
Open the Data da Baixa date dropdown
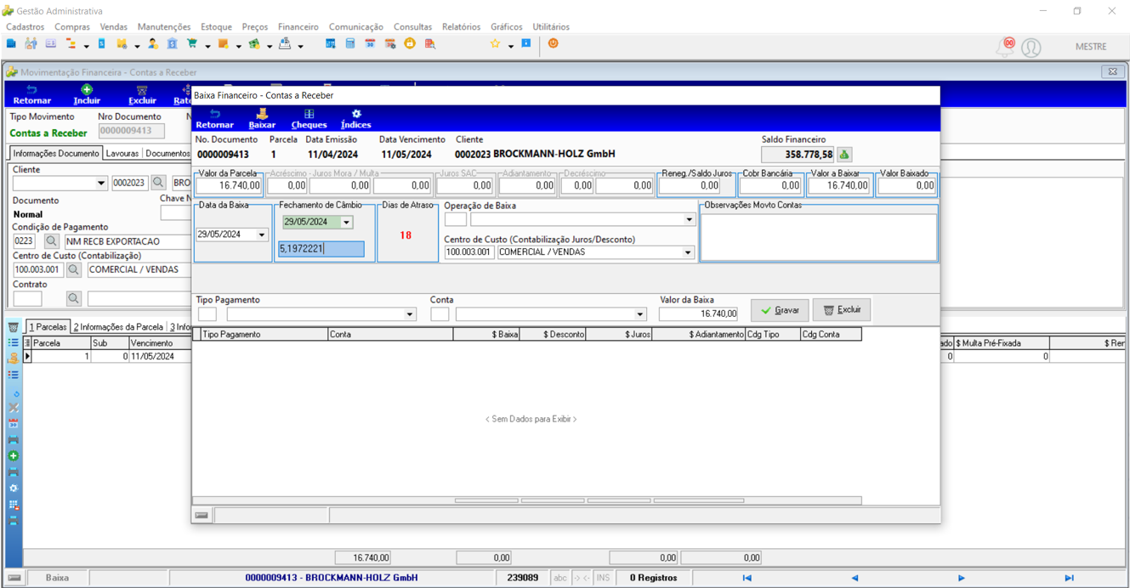pyautogui.click(x=261, y=235)
